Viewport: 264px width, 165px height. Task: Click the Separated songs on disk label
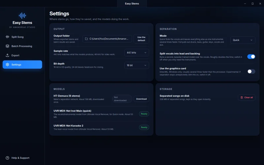[x=175, y=96]
